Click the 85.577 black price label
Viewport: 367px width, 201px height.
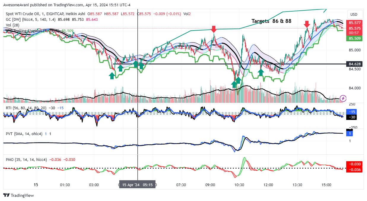[x=355, y=23]
